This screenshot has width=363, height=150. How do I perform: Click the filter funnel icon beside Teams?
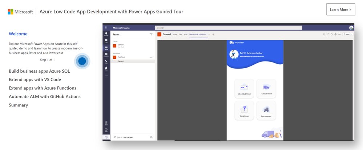(152, 34)
